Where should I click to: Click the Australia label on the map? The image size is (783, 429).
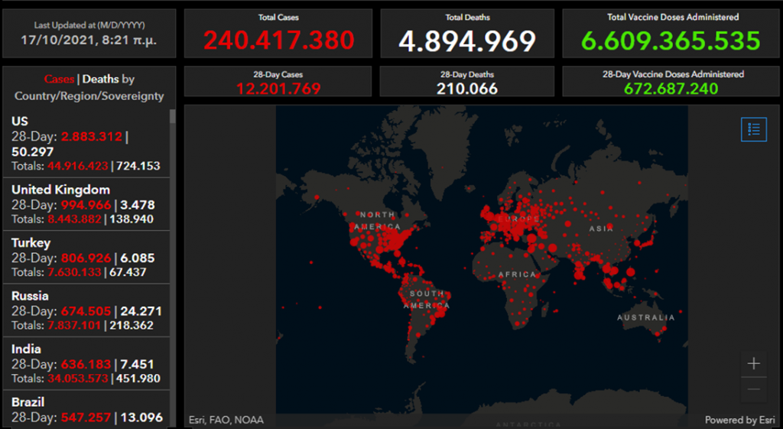[646, 317]
